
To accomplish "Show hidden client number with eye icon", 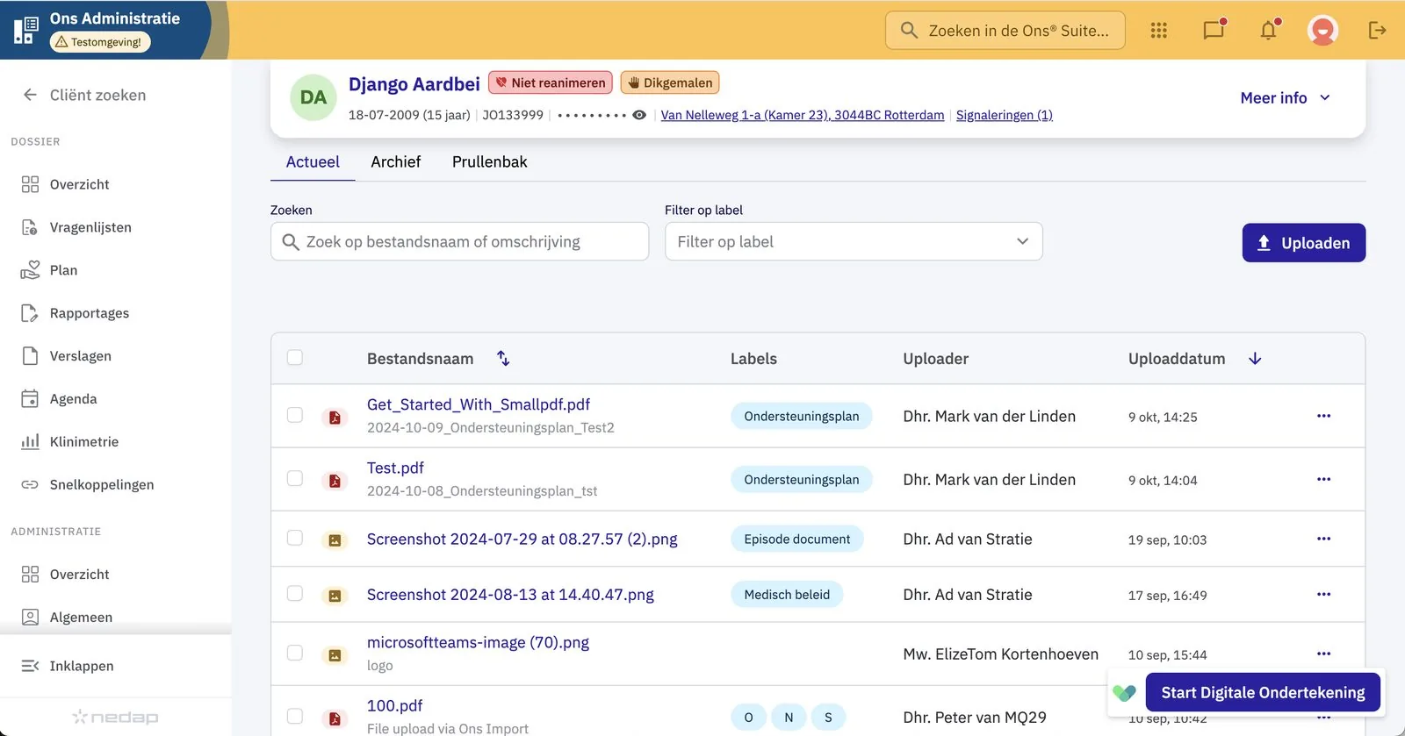I will pos(639,115).
